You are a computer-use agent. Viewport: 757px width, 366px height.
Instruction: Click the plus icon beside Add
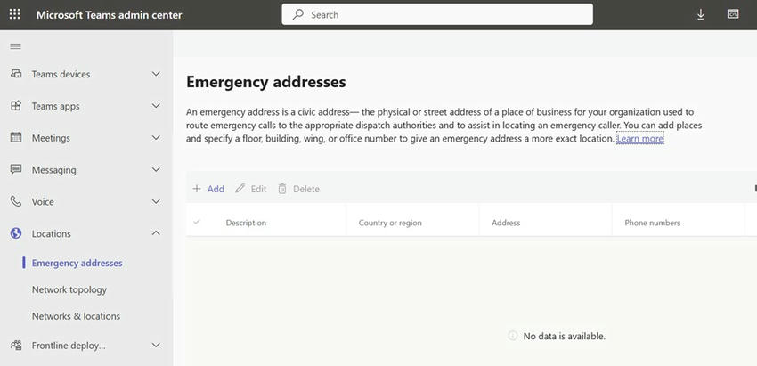(x=197, y=189)
